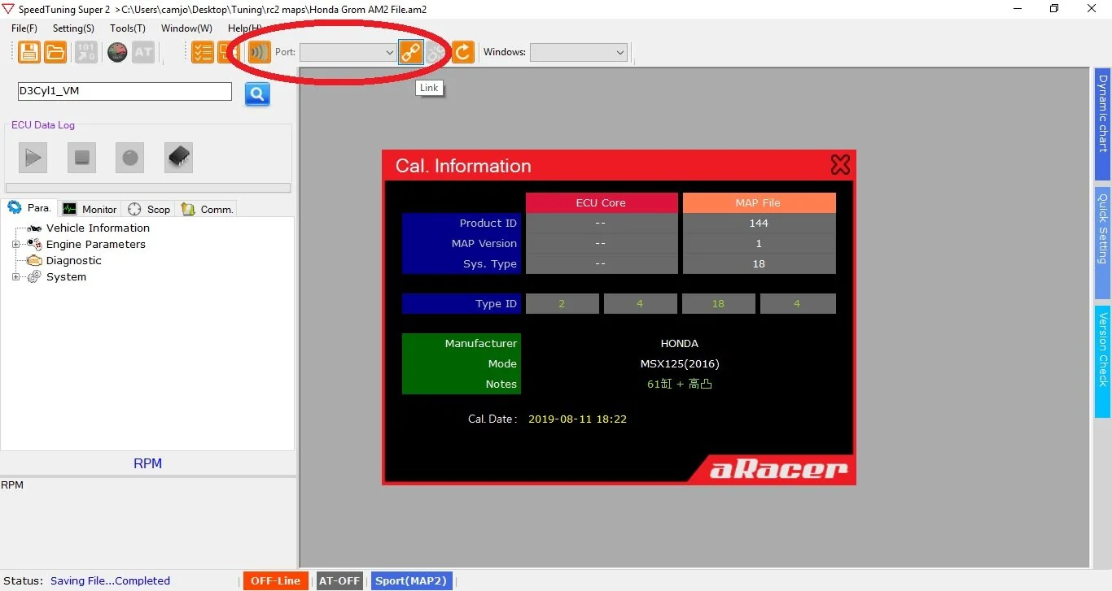The height and width of the screenshot is (591, 1112).
Task: Select Vehicle Information tree item
Action: click(x=98, y=228)
